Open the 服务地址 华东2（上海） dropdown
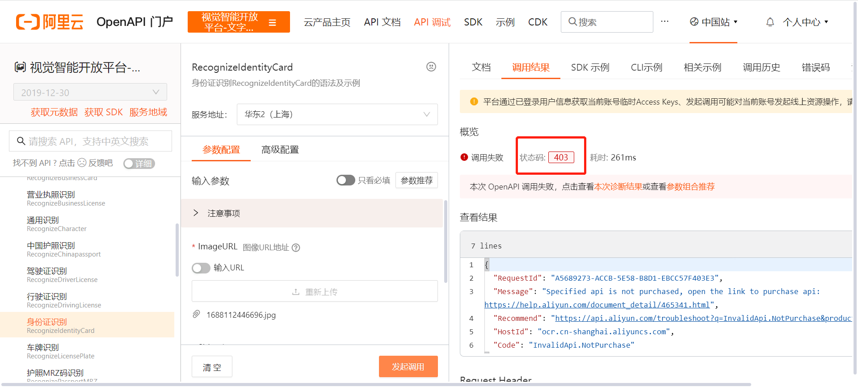The width and height of the screenshot is (858, 387). pyautogui.click(x=337, y=114)
